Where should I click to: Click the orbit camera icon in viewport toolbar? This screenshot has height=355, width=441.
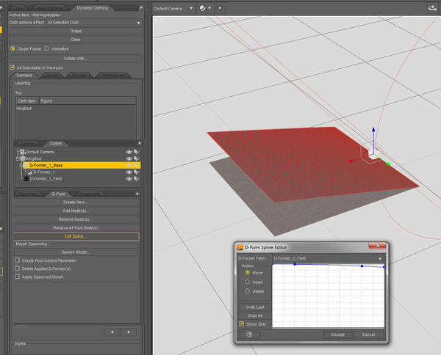point(433,8)
